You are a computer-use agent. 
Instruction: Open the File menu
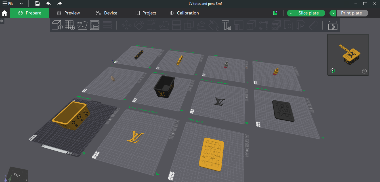(8, 3)
